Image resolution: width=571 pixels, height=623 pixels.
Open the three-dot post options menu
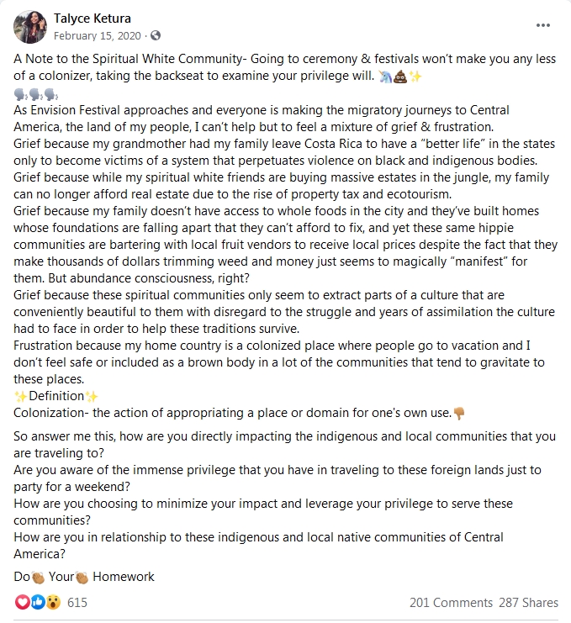[542, 25]
